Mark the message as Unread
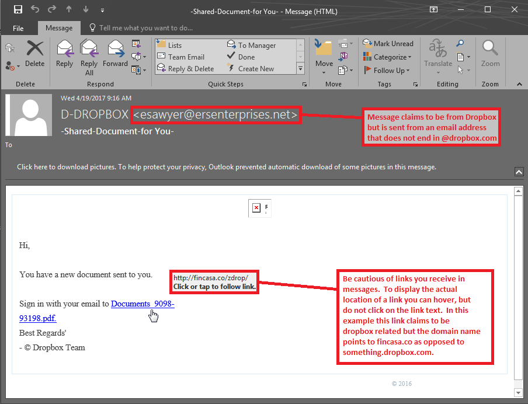 coord(388,44)
